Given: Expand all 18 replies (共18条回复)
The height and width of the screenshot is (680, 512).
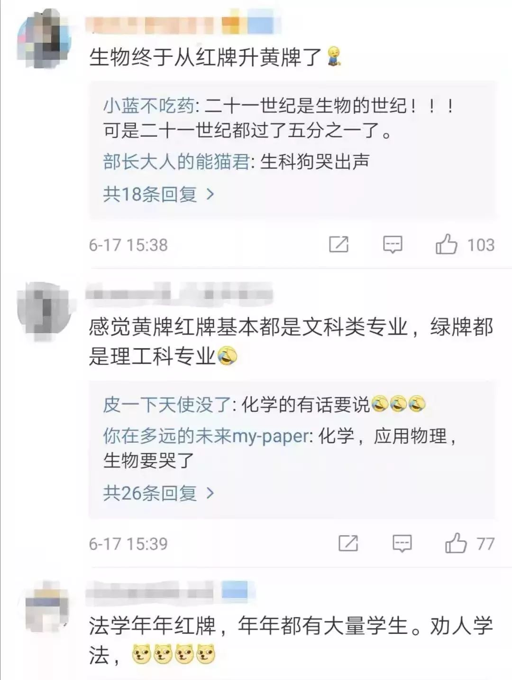Looking at the screenshot, I should click(x=159, y=194).
